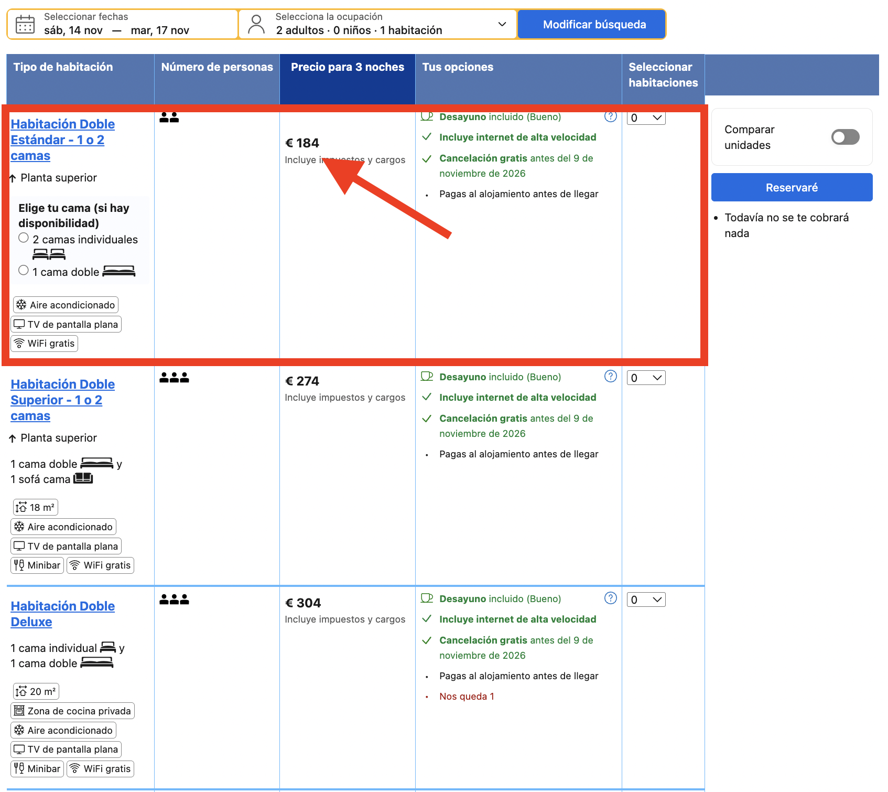
Task: Click the '€ 274' price text
Action: (x=302, y=381)
